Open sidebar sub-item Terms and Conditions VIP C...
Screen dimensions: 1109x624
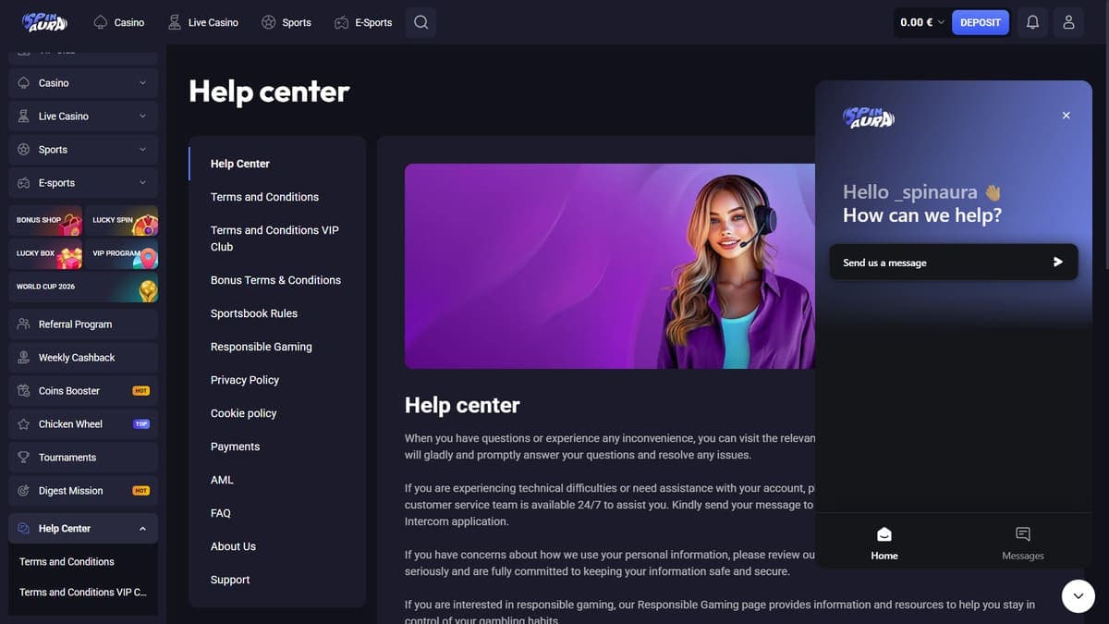(83, 593)
